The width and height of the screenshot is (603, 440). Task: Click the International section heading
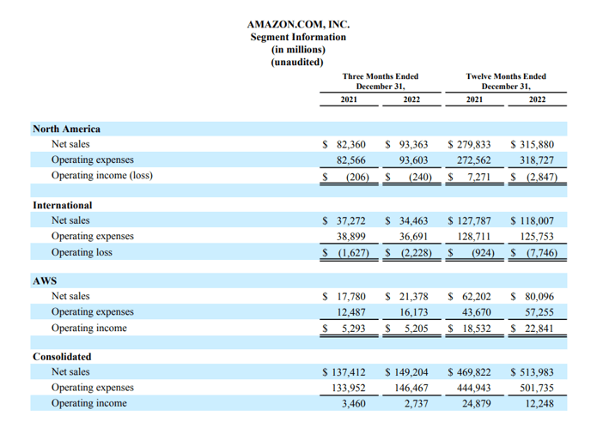tap(63, 205)
